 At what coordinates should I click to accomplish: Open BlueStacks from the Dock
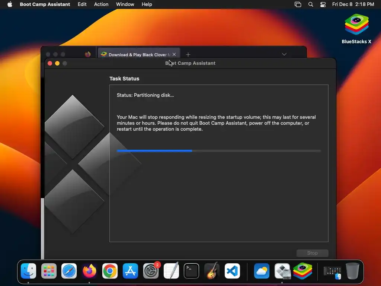303,271
